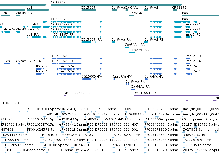219x154 pixels.
Task: Click the ImpL2-RA transcript label
Action: (x=193, y=24)
